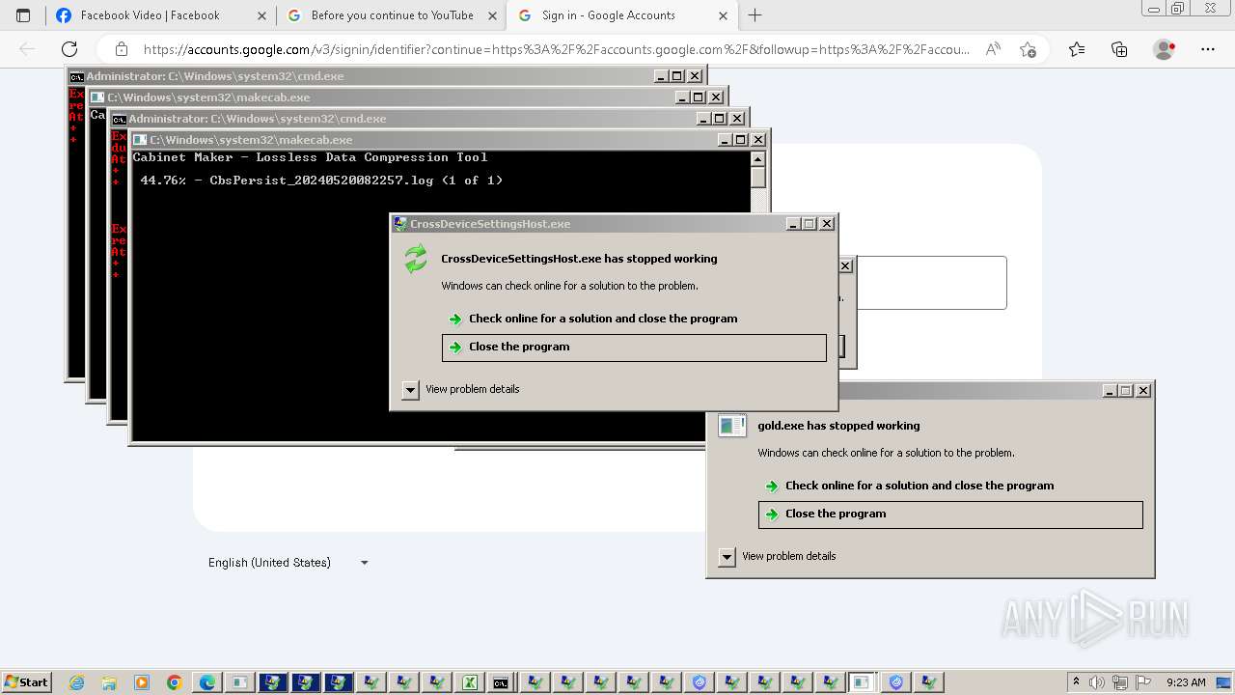Open the Favorites list
This screenshot has height=695, width=1235.
[x=1077, y=49]
